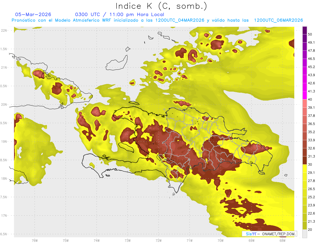Click the dark brown swatch between 30 and 31.3
317x244 pixels.
pyautogui.click(x=305, y=161)
